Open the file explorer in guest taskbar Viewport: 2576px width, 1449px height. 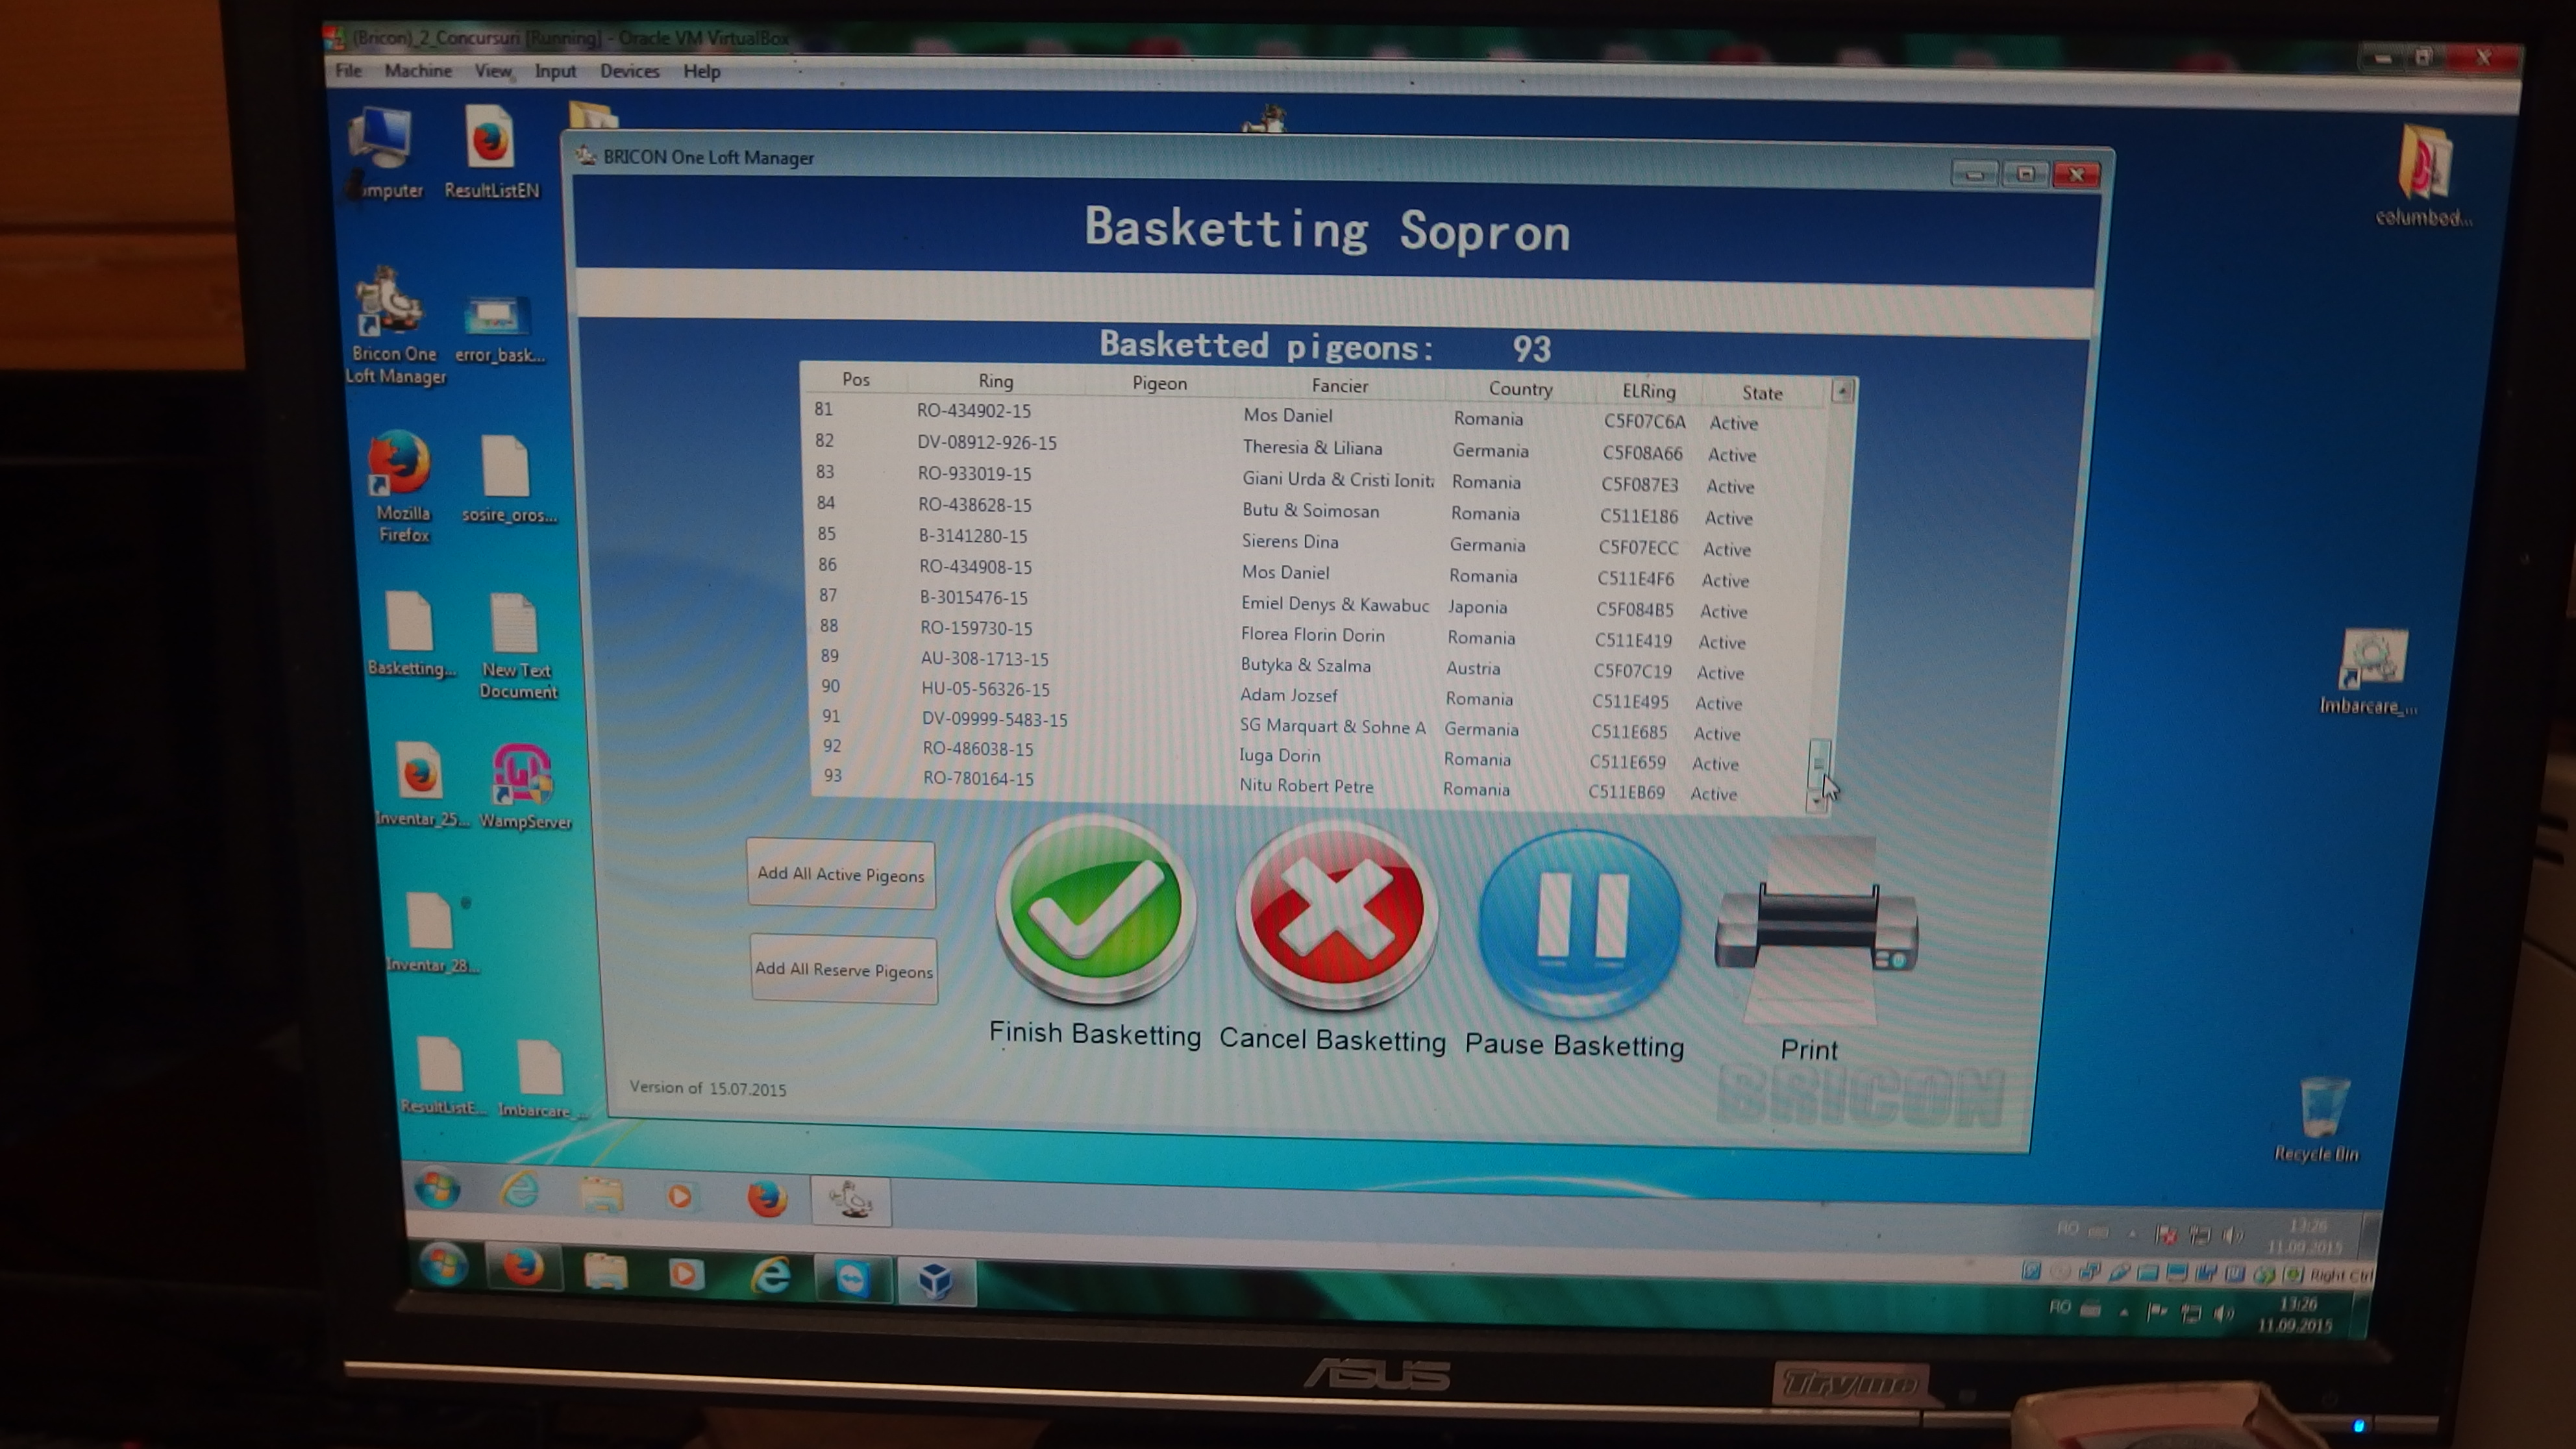coord(602,1194)
